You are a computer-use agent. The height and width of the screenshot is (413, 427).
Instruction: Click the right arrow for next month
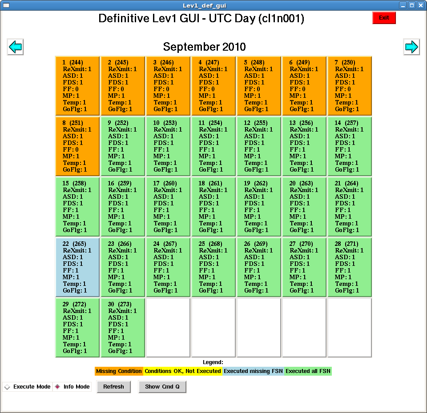click(411, 47)
